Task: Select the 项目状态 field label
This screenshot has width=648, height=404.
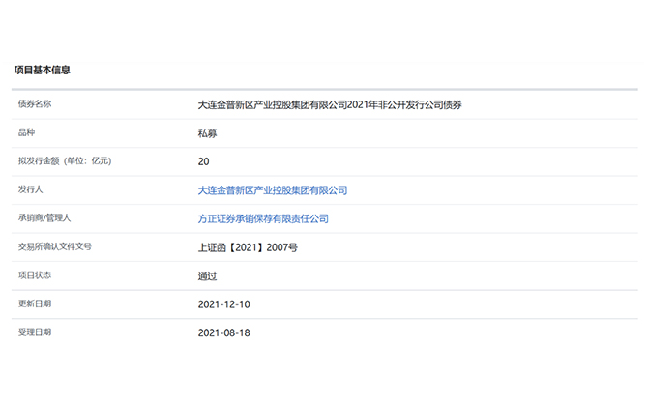Action: pos(35,274)
